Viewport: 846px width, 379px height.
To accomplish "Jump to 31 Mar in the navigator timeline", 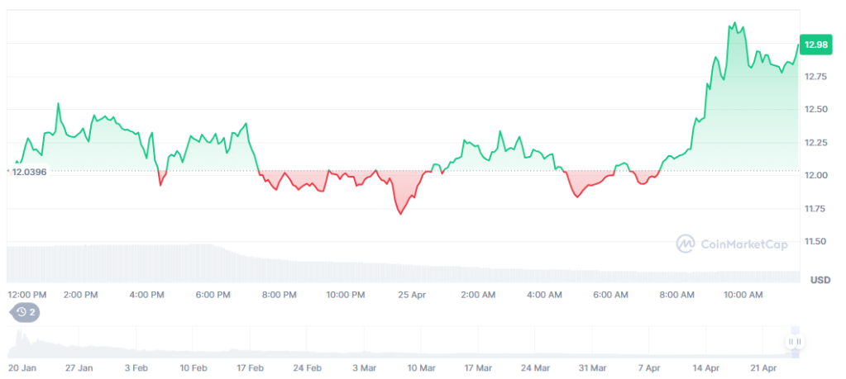I will click(593, 367).
